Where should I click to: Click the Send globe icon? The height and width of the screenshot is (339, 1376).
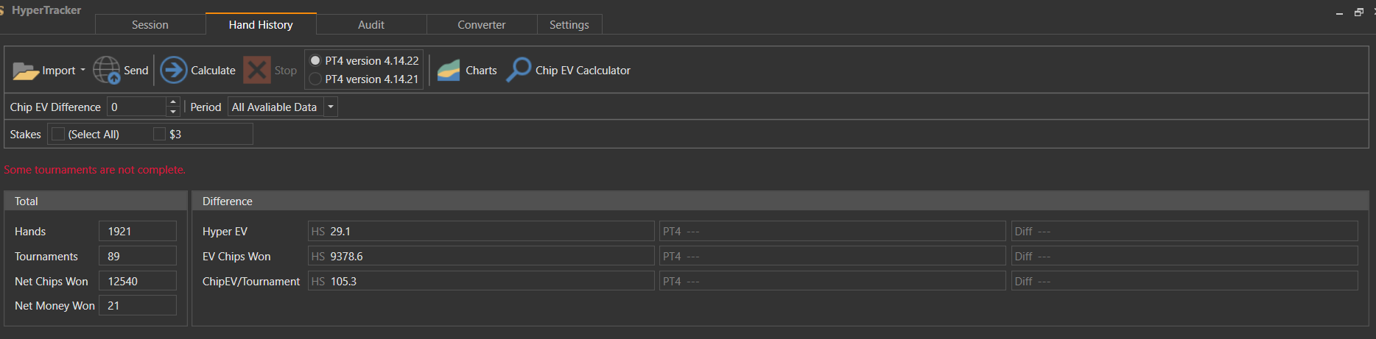tap(107, 71)
